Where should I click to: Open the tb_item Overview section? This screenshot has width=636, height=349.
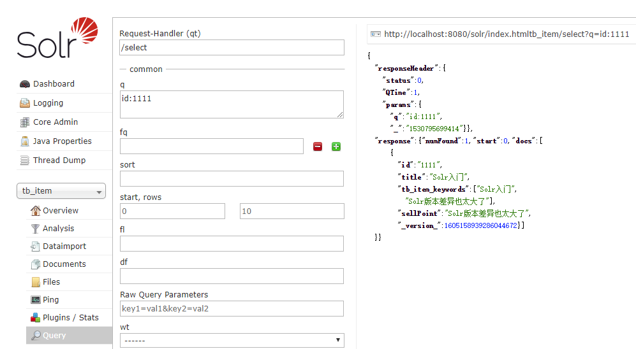pos(61,211)
